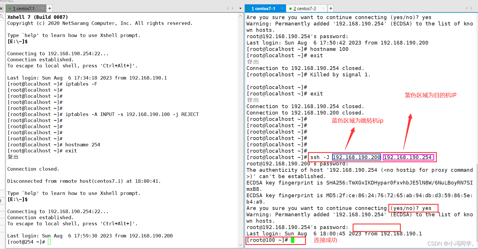The width and height of the screenshot is (478, 249).
Task: Click 'Last login: Sun Aug 6 18:00:45 2023' line
Action: [x=334, y=234]
